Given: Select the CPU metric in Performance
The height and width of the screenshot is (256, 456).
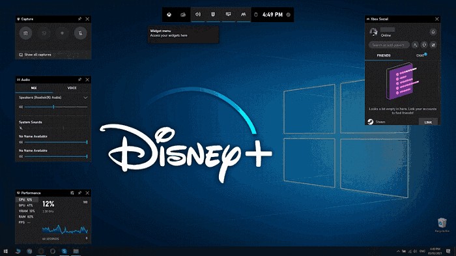Looking at the screenshot, I should pyautogui.click(x=27, y=200).
